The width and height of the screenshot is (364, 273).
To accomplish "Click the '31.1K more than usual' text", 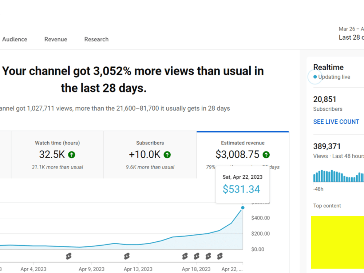I will click(x=58, y=167).
